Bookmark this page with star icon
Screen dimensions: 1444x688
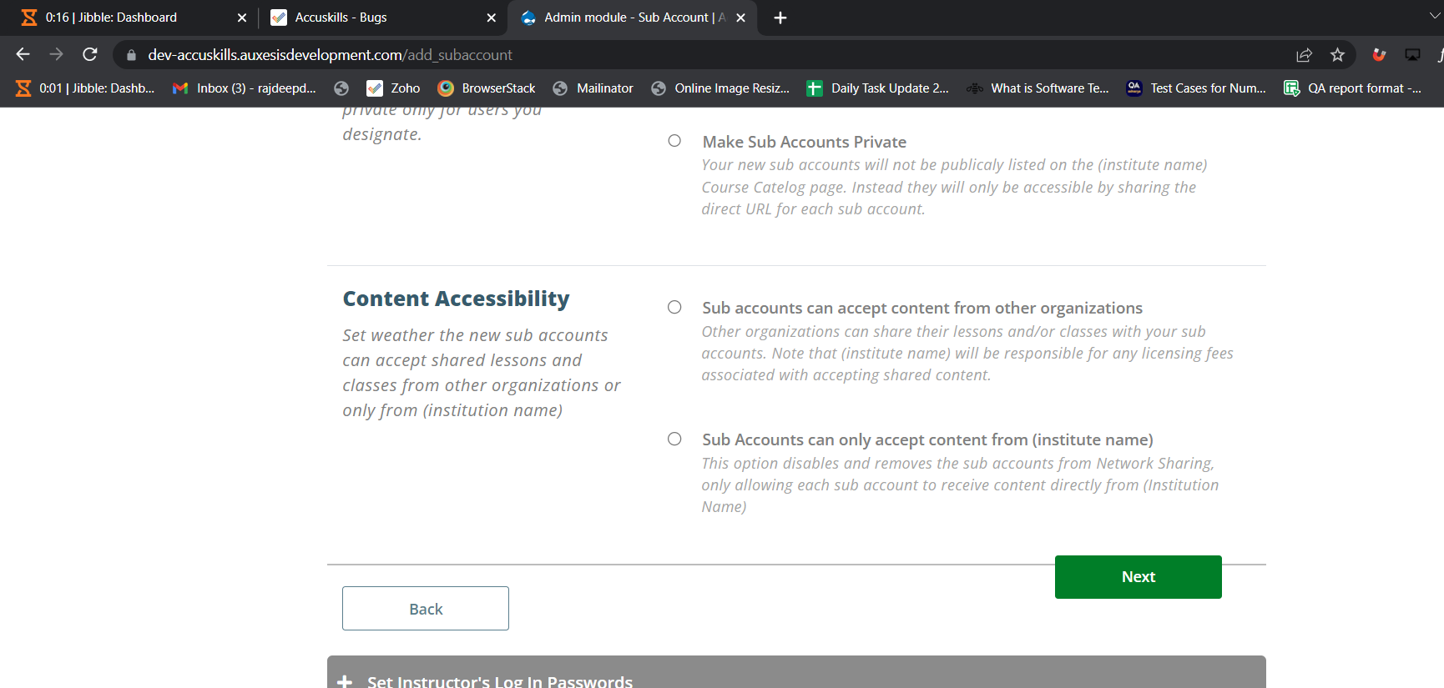click(x=1337, y=55)
